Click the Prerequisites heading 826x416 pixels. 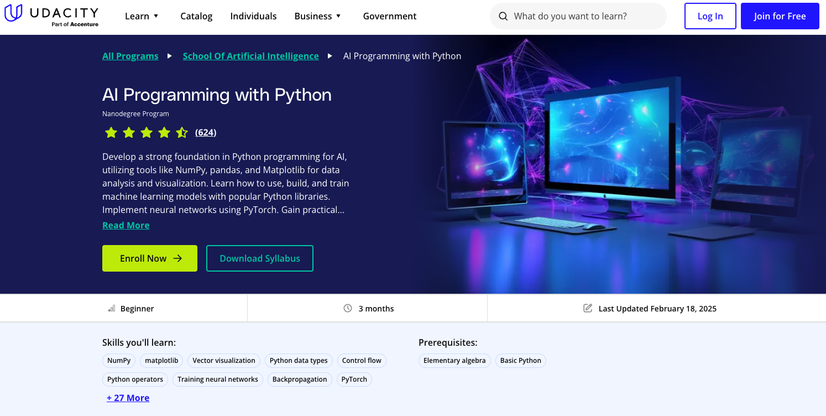click(x=448, y=342)
